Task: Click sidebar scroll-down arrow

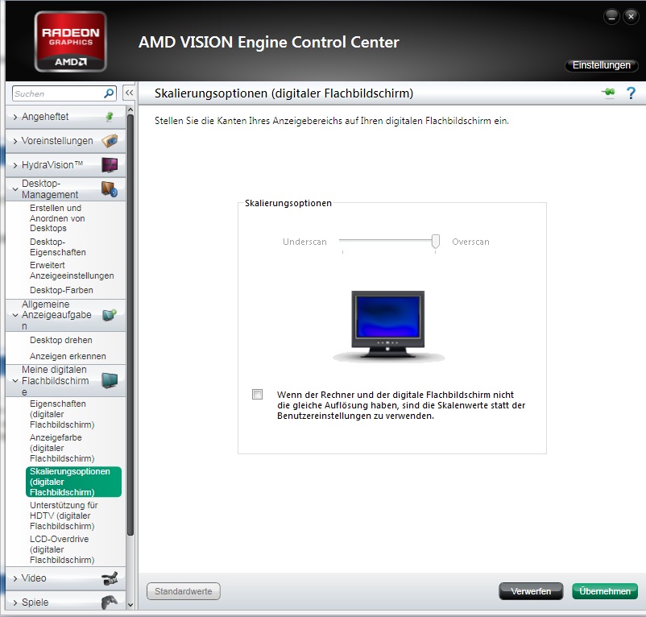Action: [130, 605]
